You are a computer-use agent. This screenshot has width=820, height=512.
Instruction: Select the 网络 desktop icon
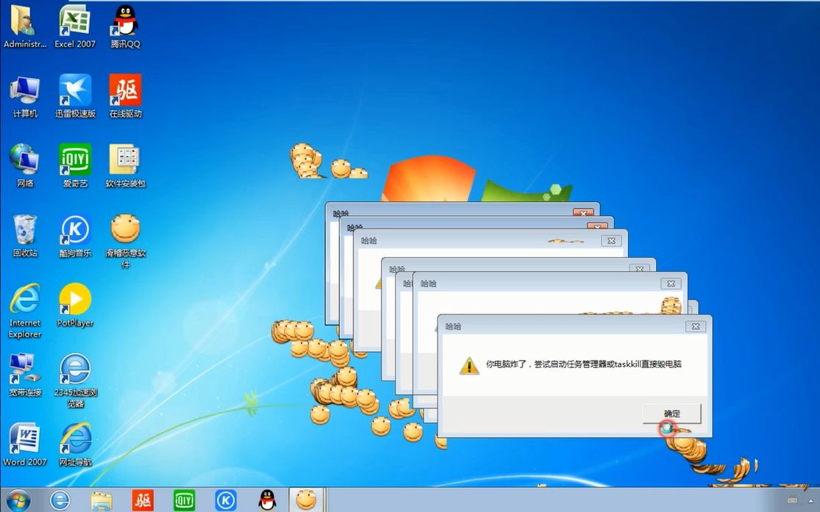tap(24, 166)
